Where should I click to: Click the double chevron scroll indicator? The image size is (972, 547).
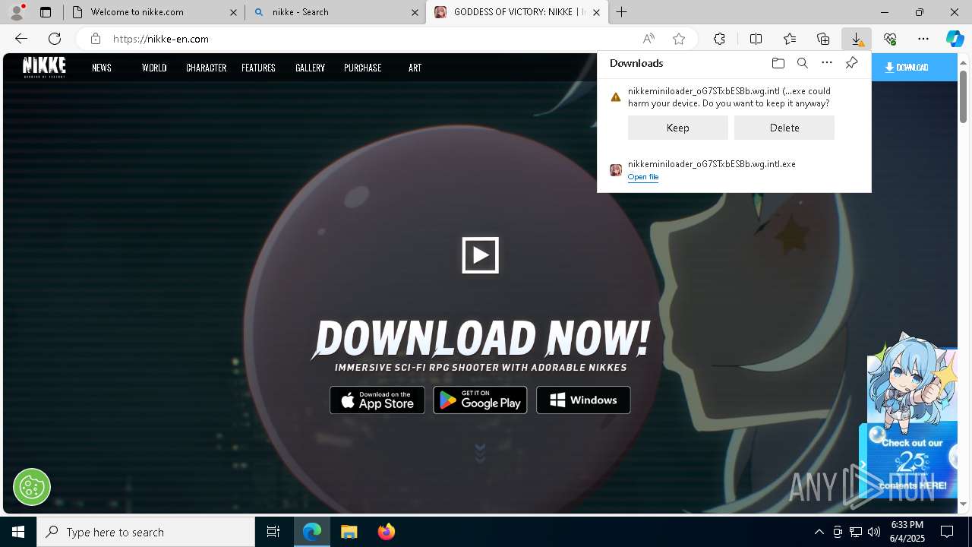click(480, 454)
